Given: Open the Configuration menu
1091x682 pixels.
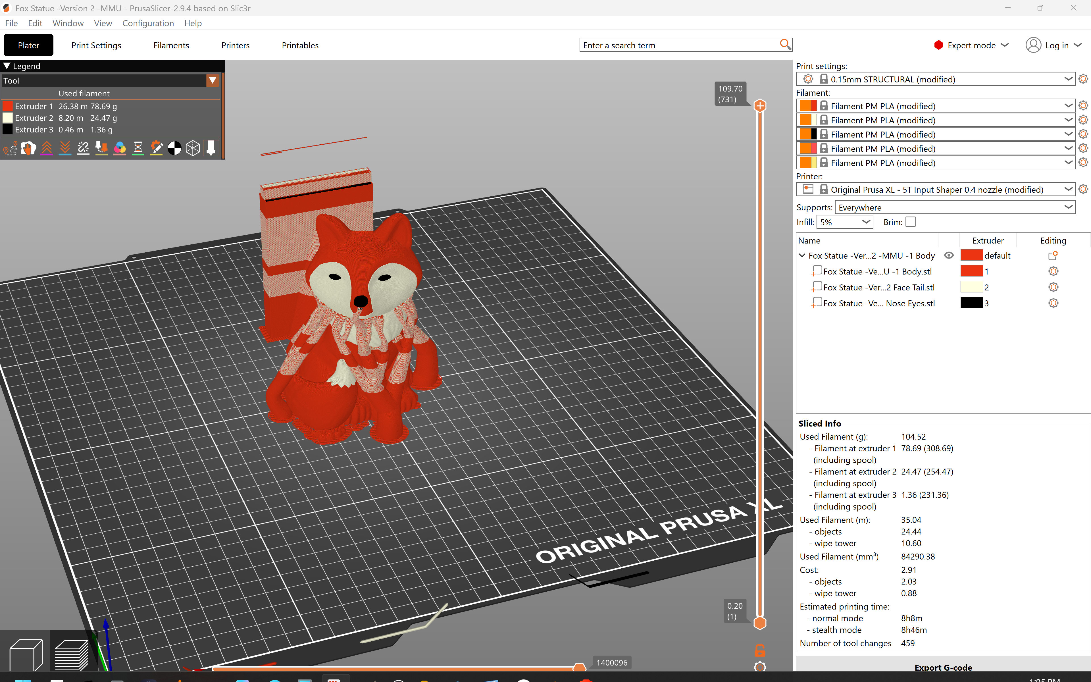Looking at the screenshot, I should [x=148, y=23].
